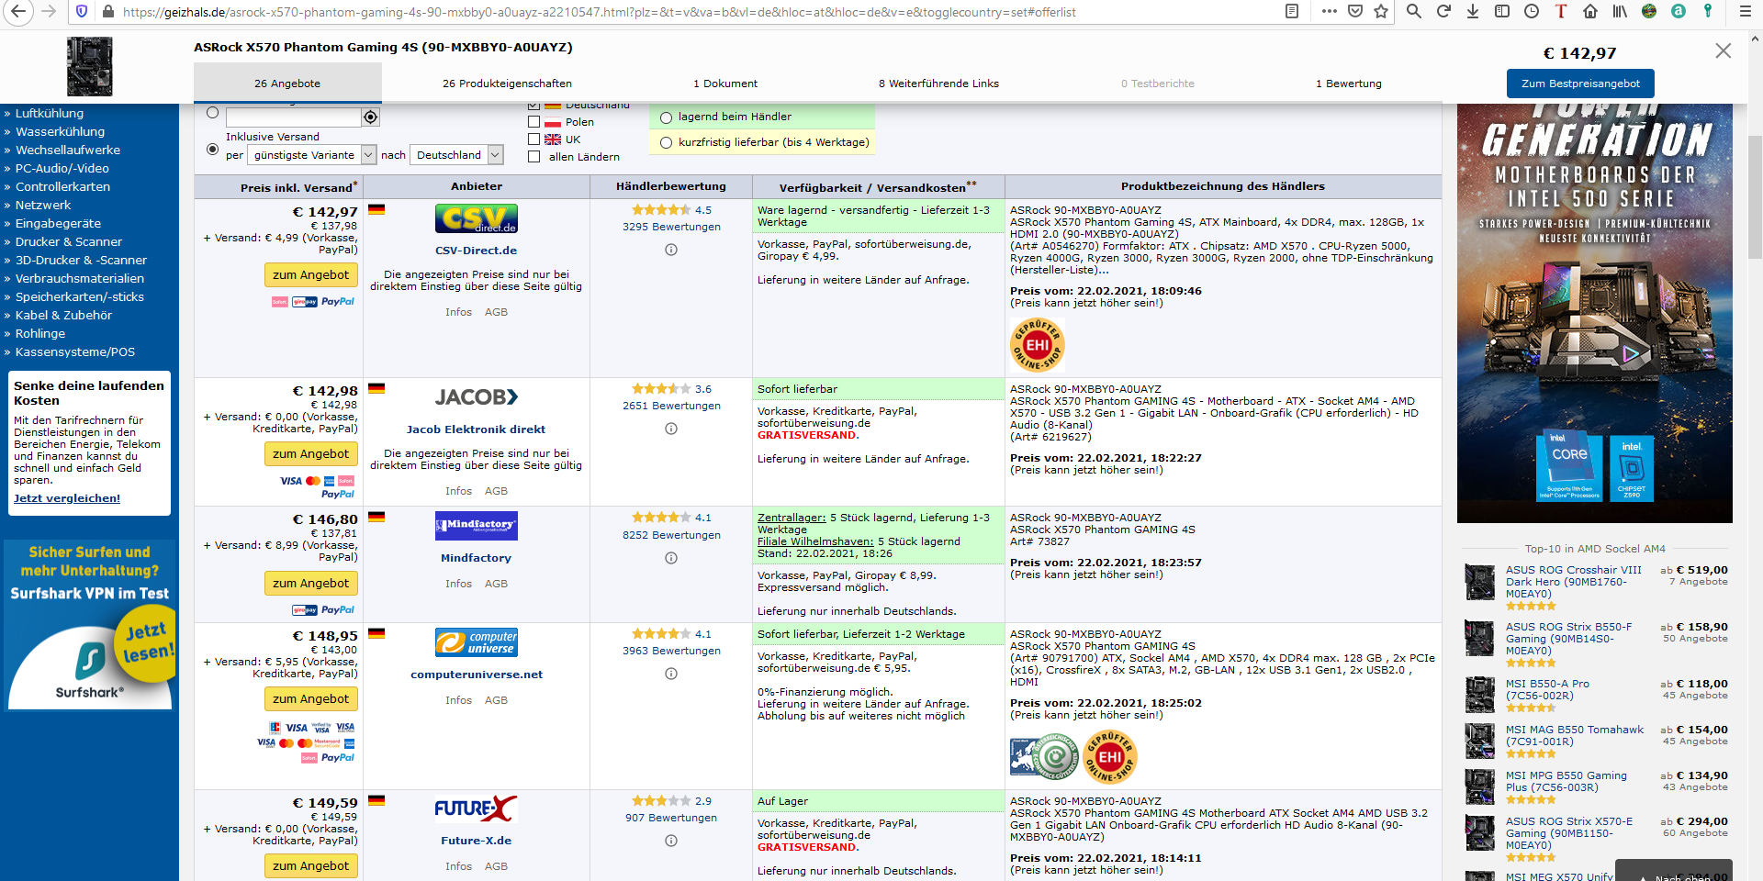Open the Zentrallager link in Mindfactory availability
The image size is (1763, 881).
(791, 518)
